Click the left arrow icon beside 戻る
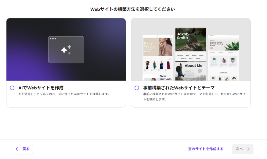This screenshot has width=267, height=159. [x=18, y=149]
